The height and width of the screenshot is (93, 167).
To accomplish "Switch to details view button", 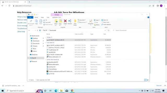I will pos(145,80).
